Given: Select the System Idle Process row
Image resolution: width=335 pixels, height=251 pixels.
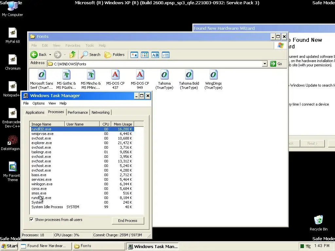Looking at the screenshot, I should tap(82, 207).
